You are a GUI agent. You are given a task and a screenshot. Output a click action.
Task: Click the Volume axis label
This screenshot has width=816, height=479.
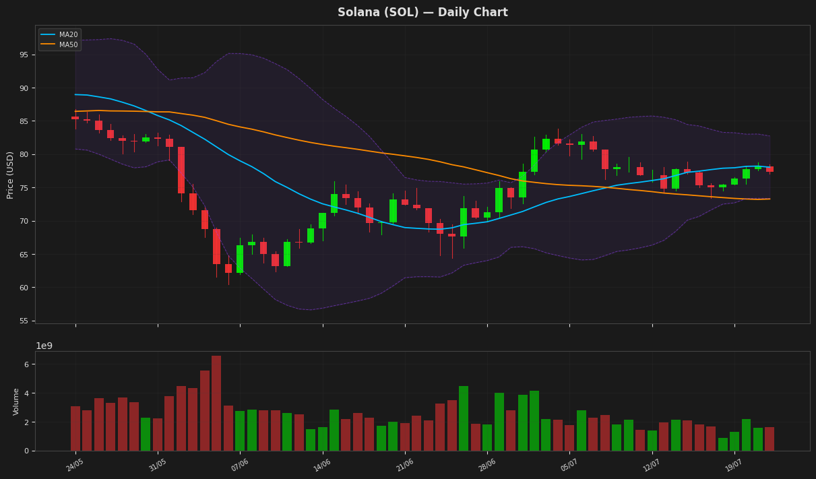click(17, 402)
